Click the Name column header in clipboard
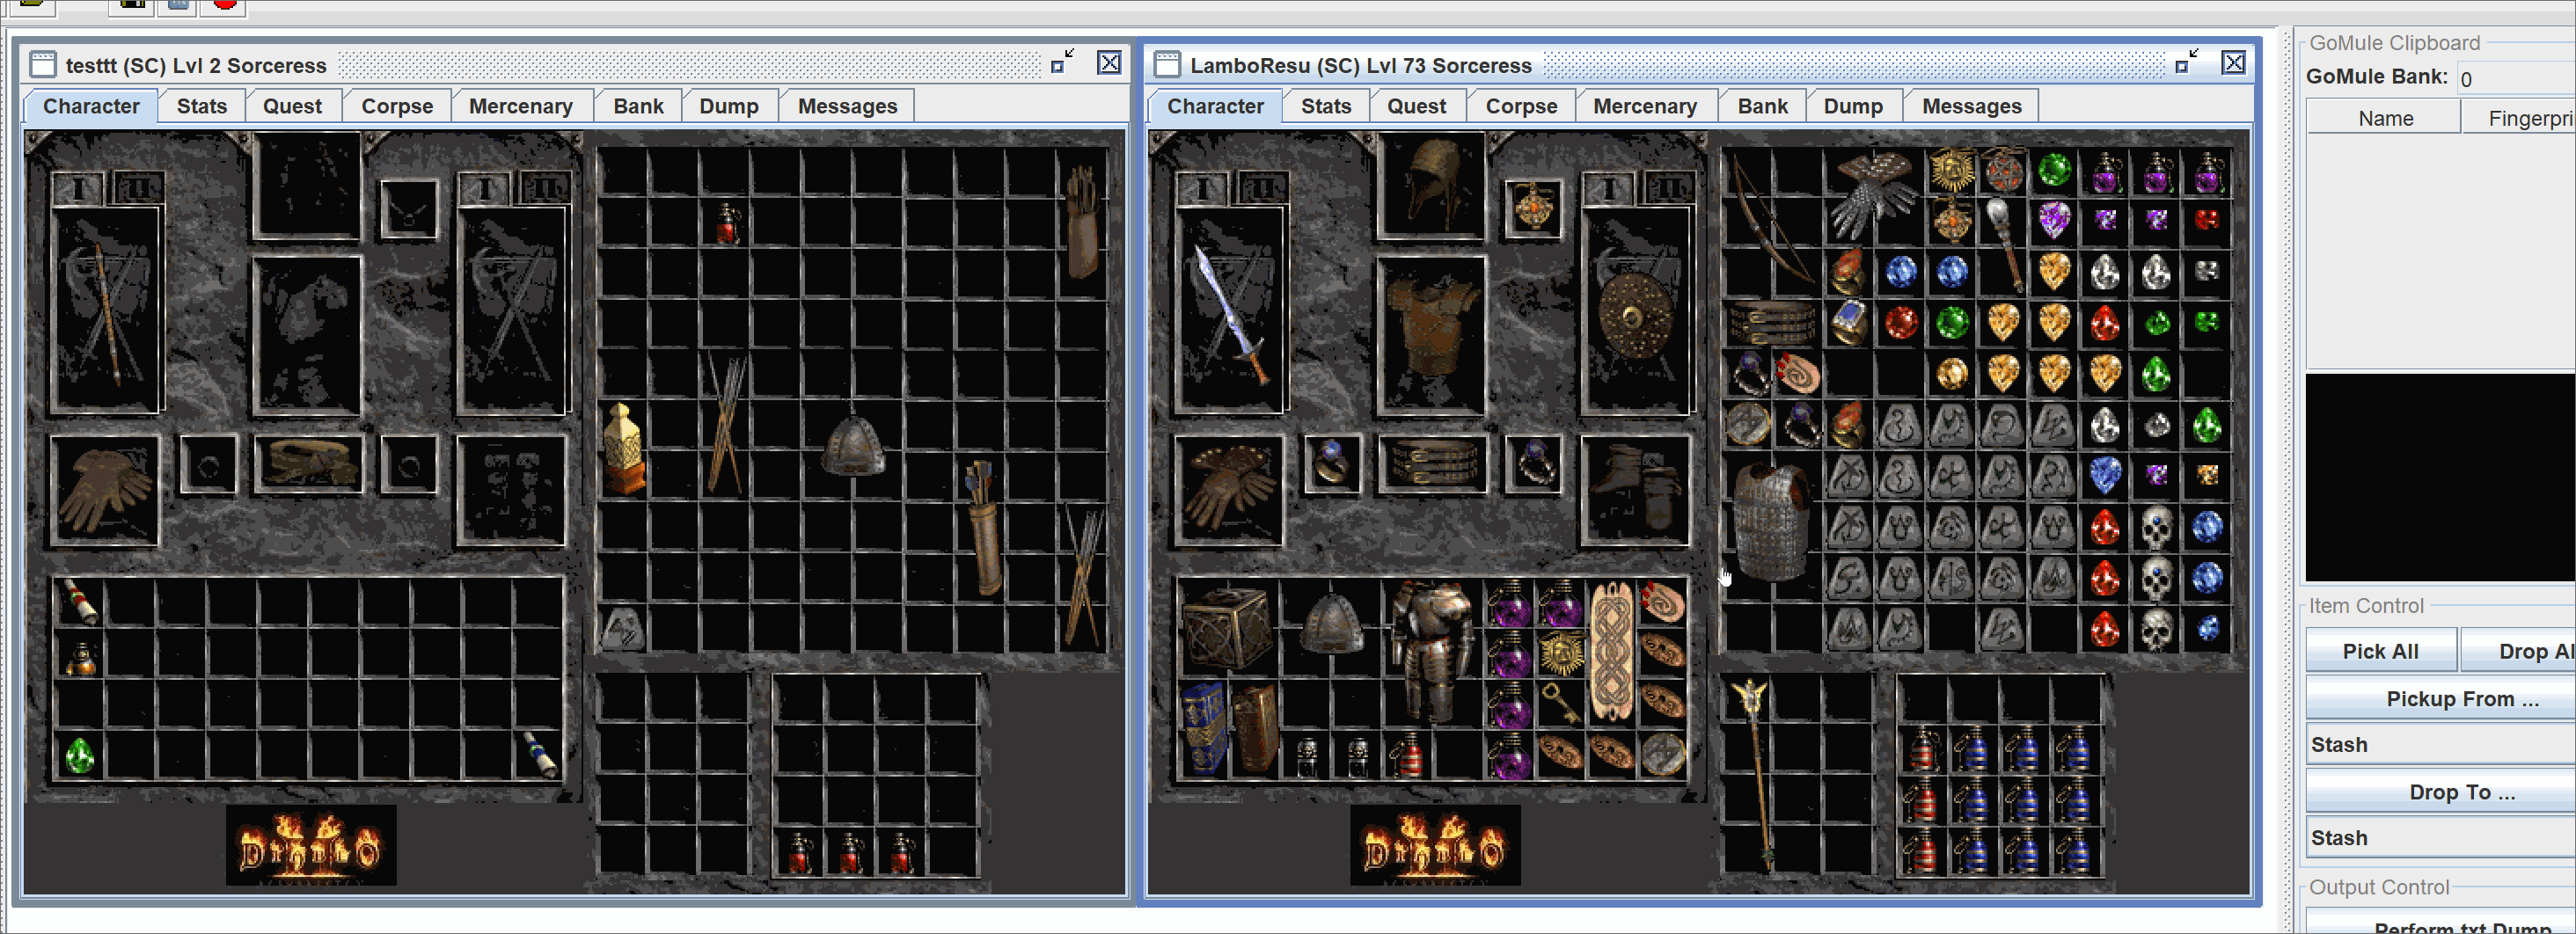The image size is (2576, 934). (2385, 118)
